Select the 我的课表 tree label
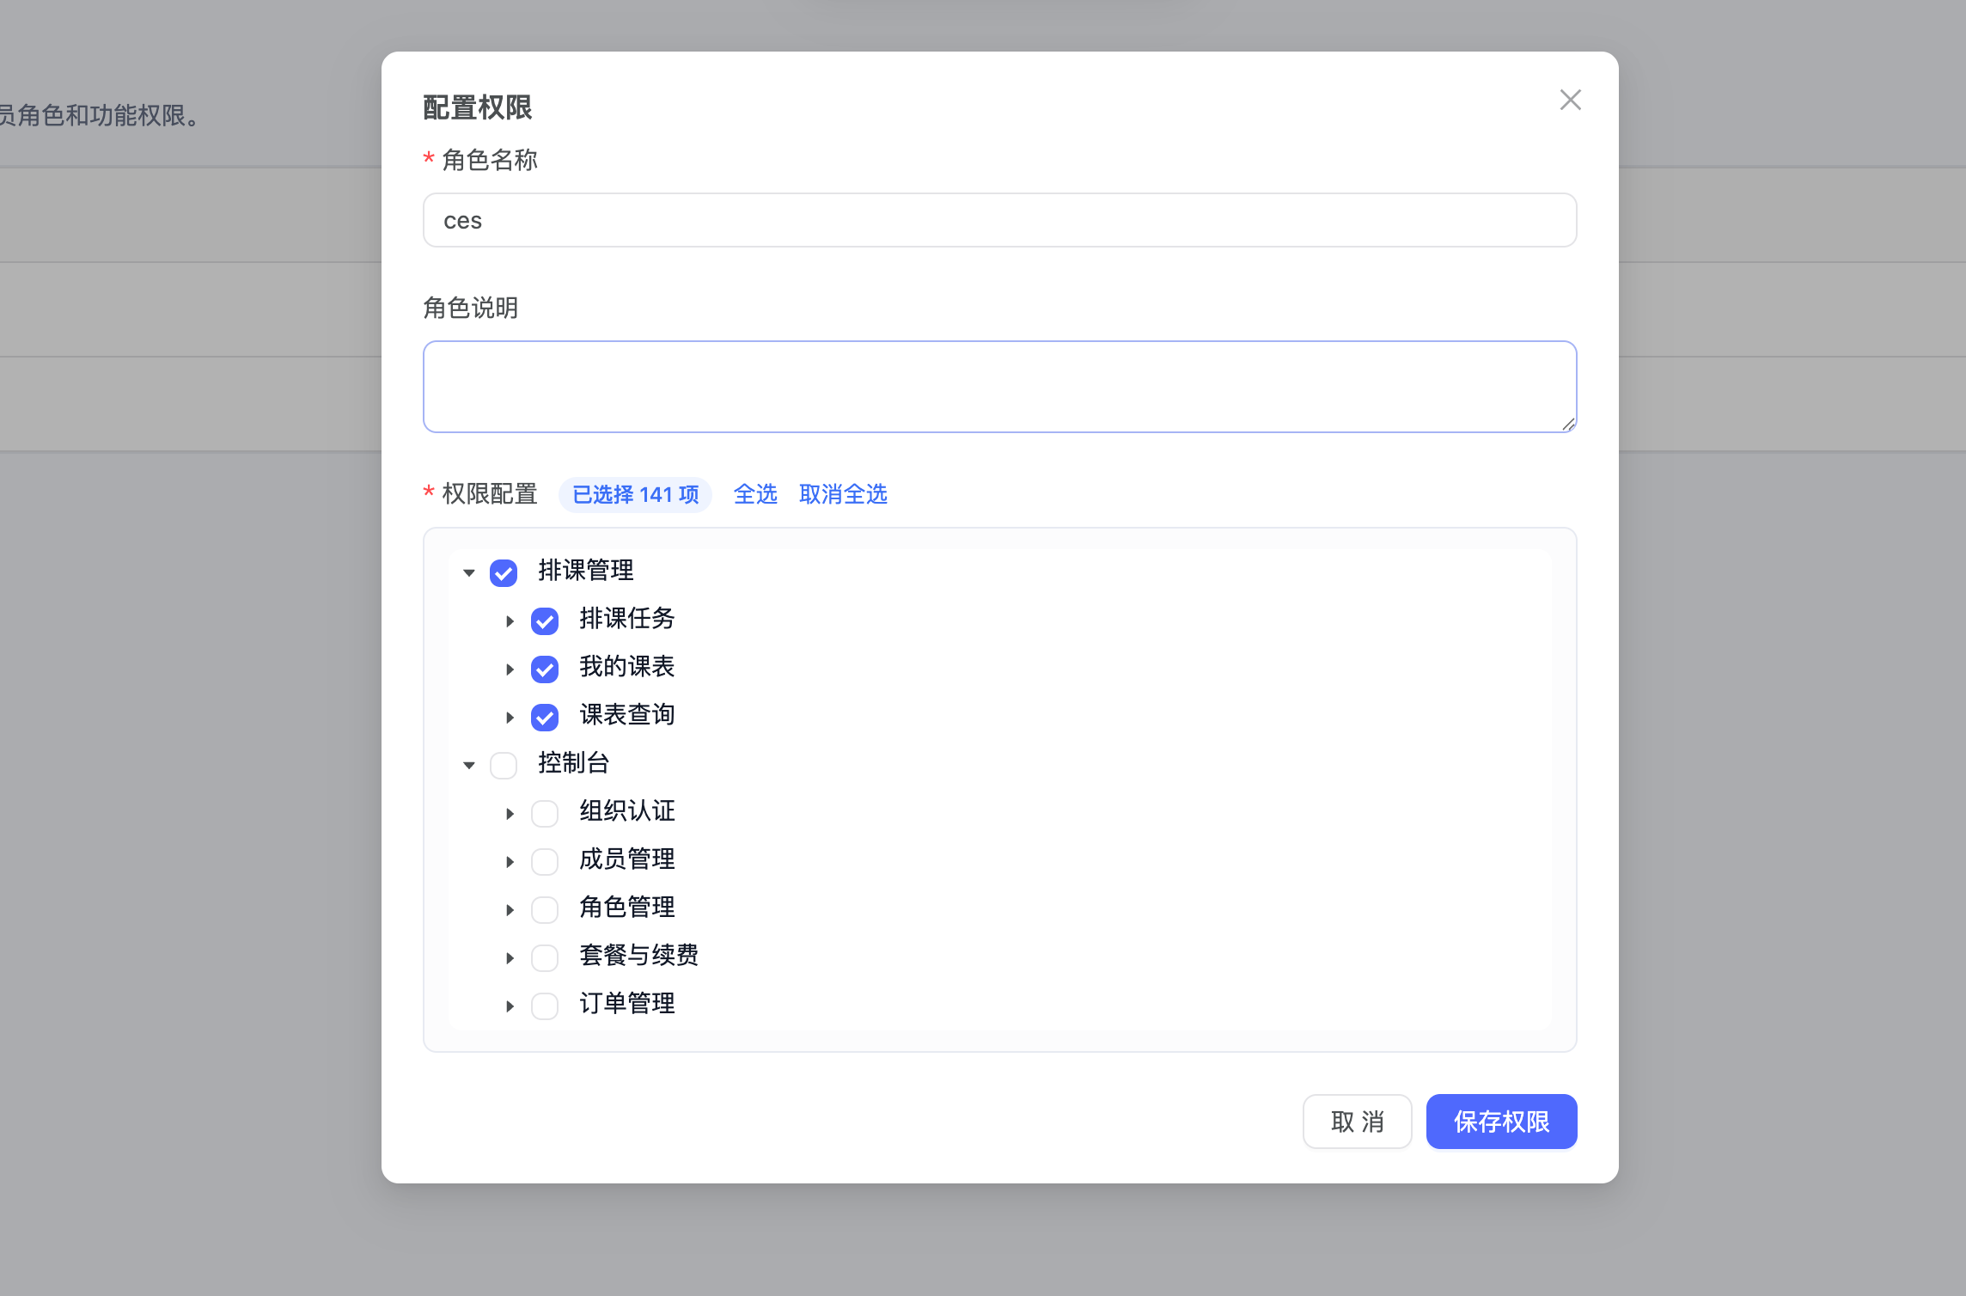The image size is (1966, 1296). coord(627,667)
